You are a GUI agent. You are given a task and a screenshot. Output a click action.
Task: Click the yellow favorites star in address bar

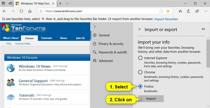point(168,11)
